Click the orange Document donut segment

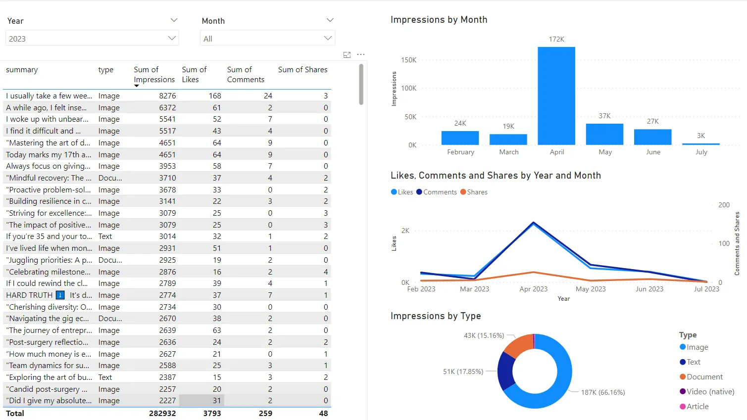coord(520,344)
